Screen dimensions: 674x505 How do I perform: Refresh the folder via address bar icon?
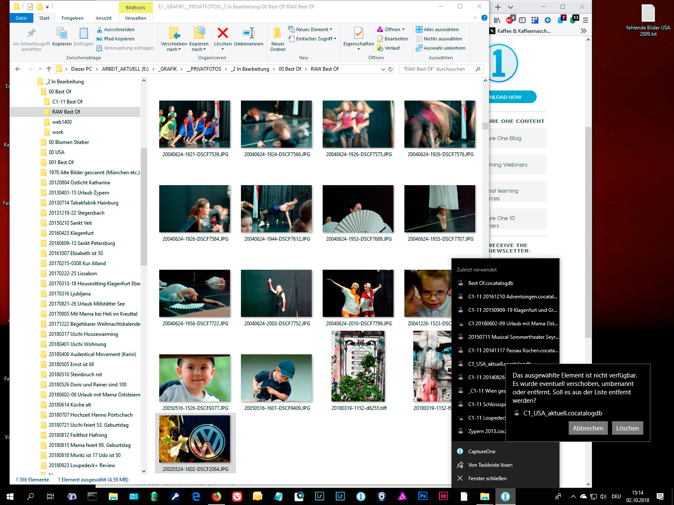pos(390,69)
